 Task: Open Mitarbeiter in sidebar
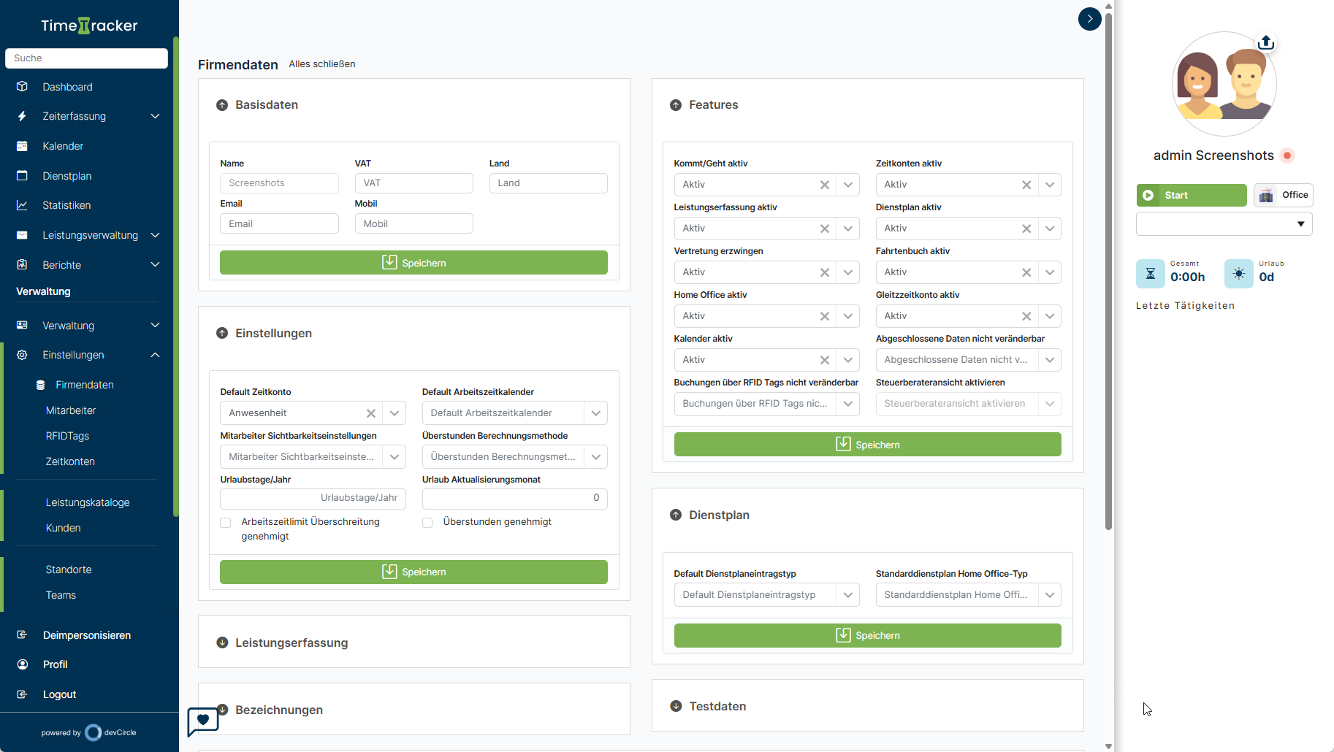coord(71,410)
